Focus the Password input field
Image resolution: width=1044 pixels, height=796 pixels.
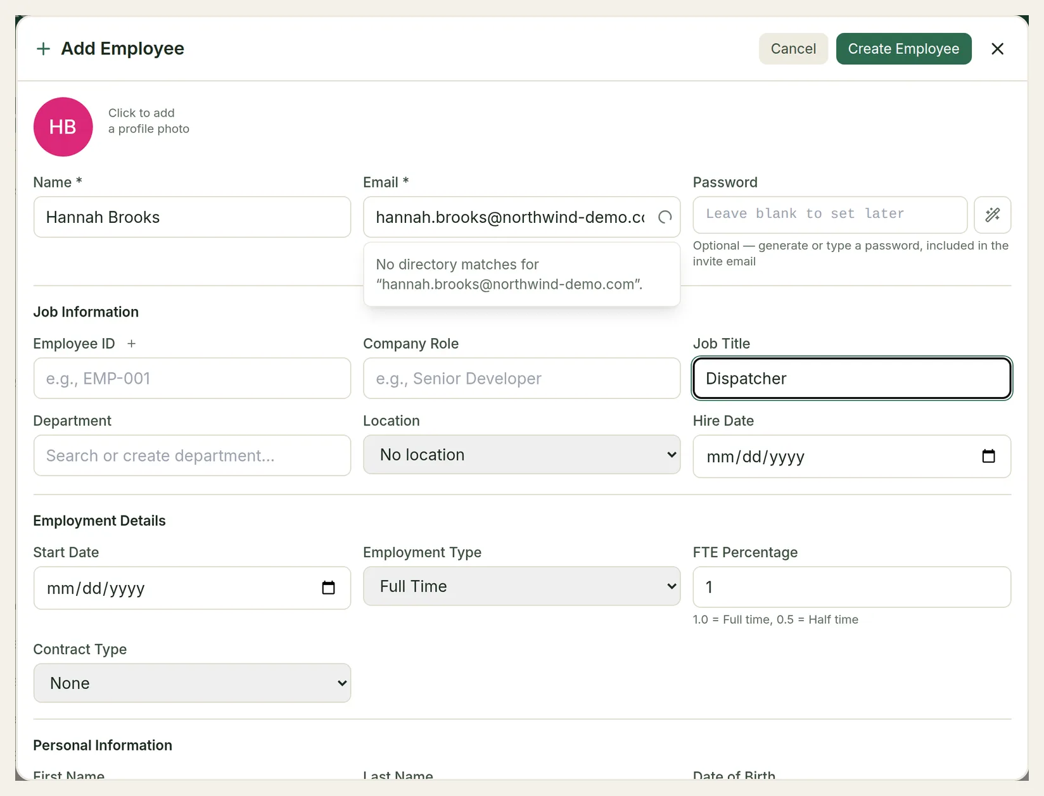tap(830, 215)
